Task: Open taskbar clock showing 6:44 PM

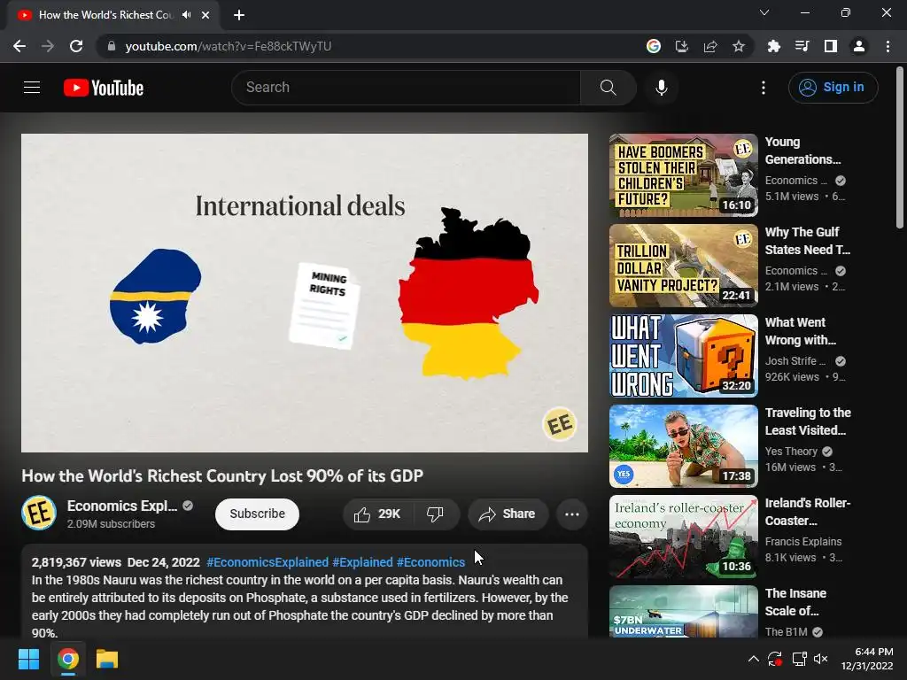Action: coord(866,659)
